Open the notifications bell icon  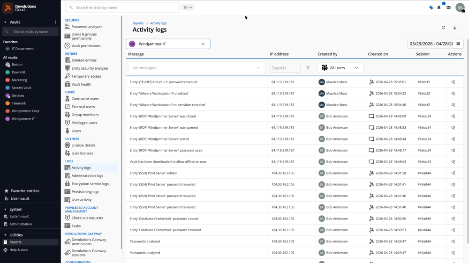[439, 7]
